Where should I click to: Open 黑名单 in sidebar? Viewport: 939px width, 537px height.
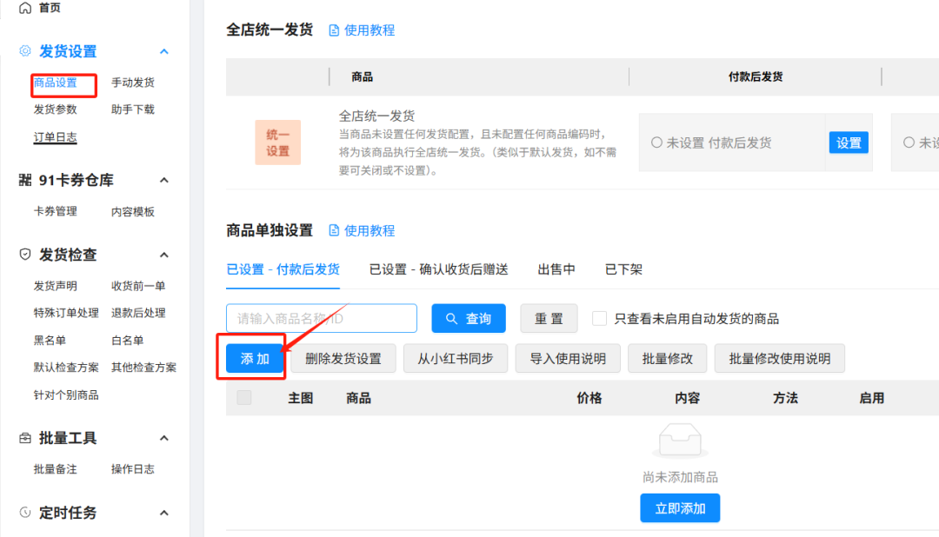coord(50,341)
